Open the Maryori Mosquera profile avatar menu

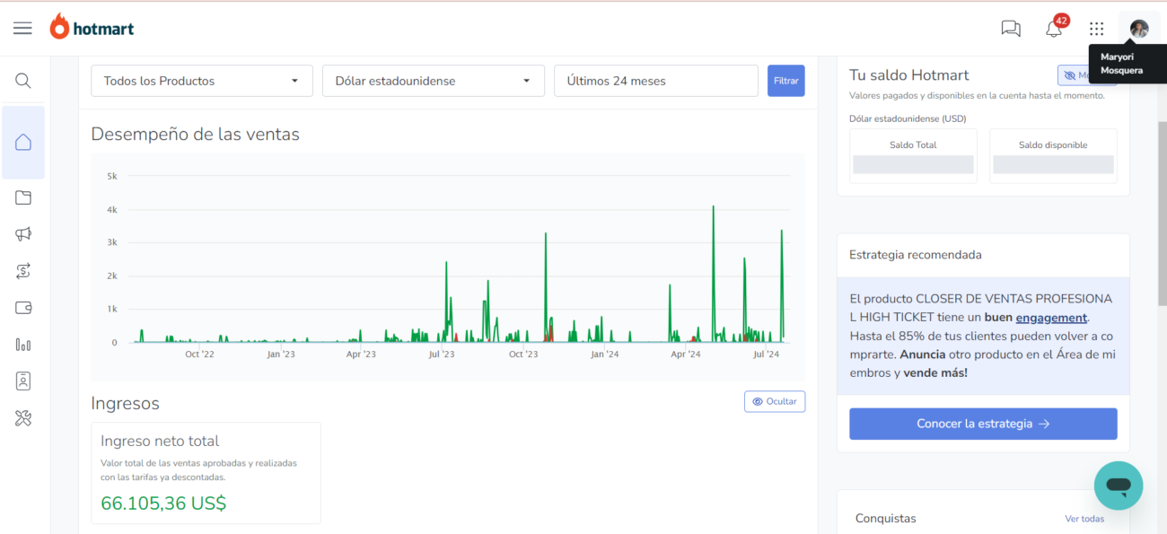point(1138,29)
